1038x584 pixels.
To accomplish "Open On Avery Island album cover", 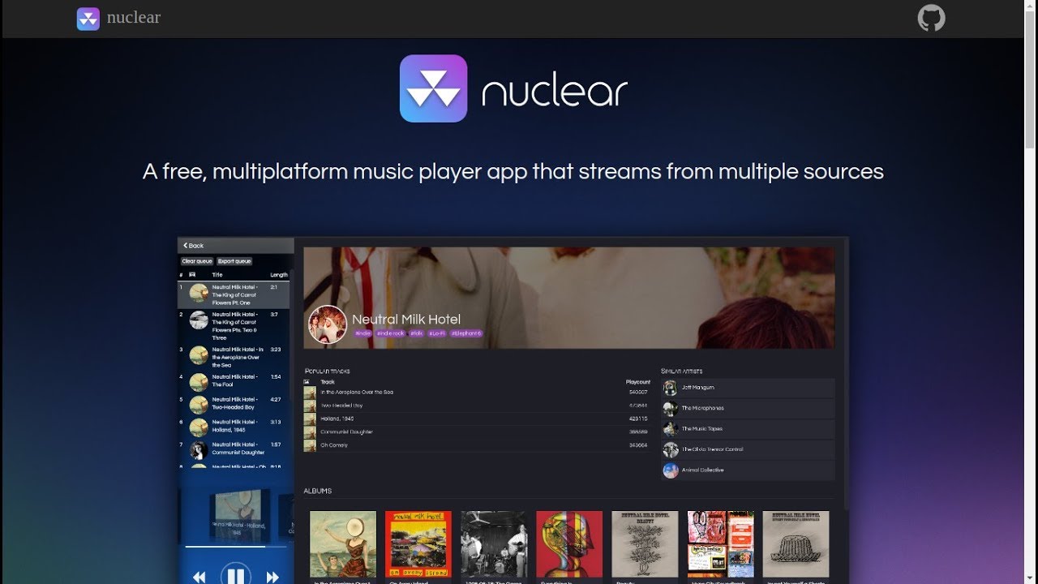I will (418, 543).
